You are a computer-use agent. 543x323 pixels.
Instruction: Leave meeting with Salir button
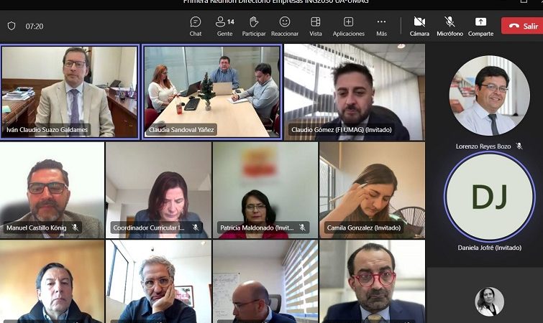[522, 26]
